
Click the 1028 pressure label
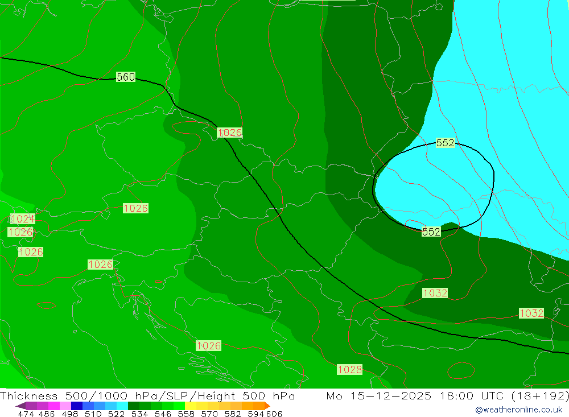point(350,369)
